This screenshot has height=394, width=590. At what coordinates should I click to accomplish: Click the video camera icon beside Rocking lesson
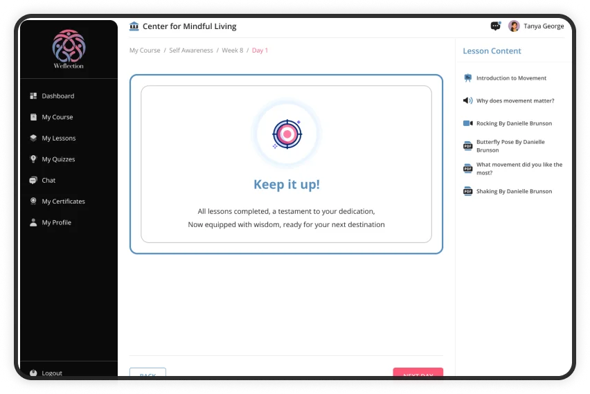tap(467, 123)
